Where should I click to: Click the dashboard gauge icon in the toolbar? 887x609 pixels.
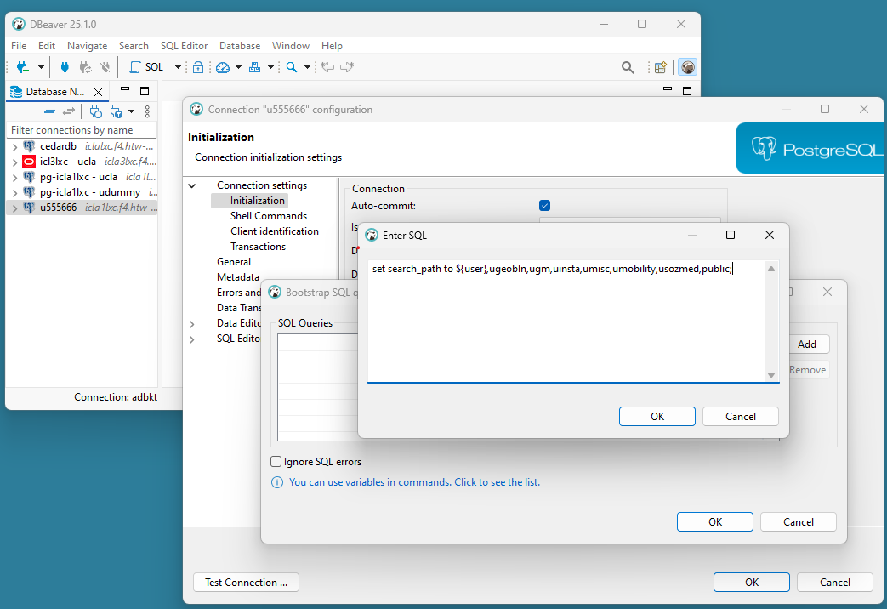(223, 67)
